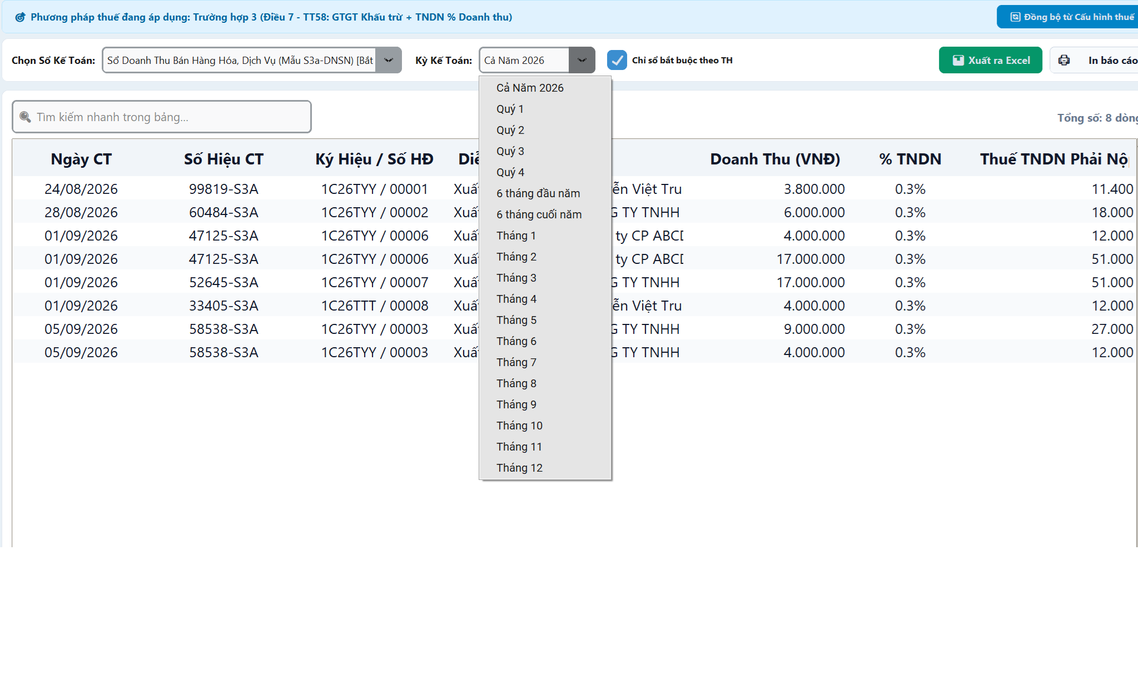
Task: Focus the Tìm kiếm nhanh trong bảng field
Action: point(162,117)
